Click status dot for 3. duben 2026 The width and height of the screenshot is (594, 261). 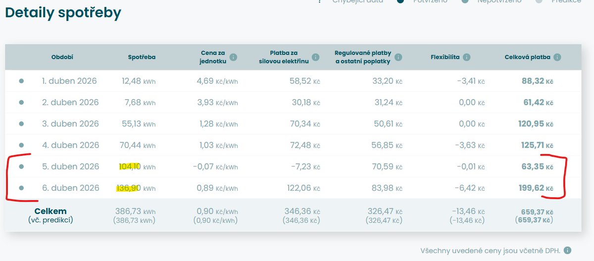tap(21, 124)
